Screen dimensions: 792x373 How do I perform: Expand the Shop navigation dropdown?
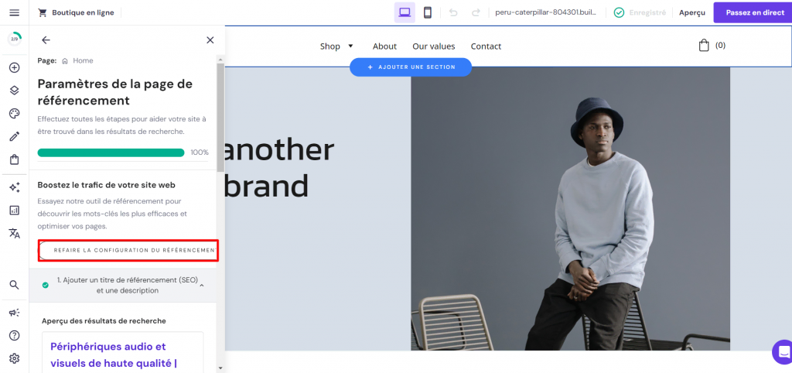point(336,46)
